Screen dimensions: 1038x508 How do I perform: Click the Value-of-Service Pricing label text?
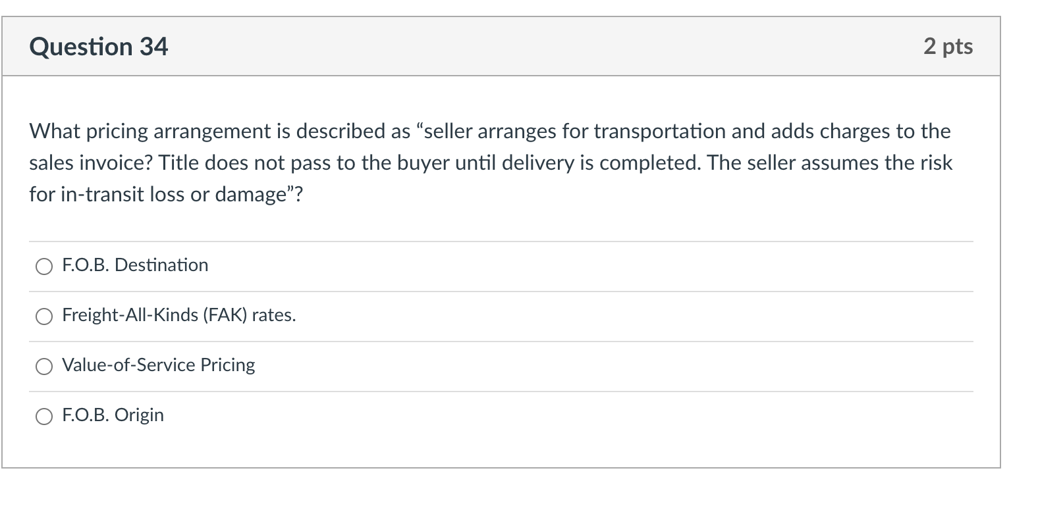pos(158,365)
